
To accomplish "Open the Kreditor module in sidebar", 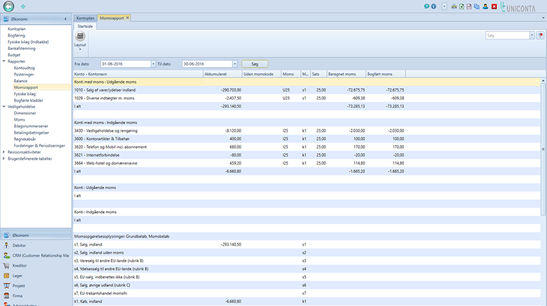I will (20, 266).
